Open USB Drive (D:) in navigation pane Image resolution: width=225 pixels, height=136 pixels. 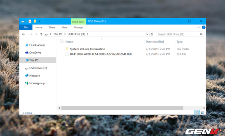[38, 68]
